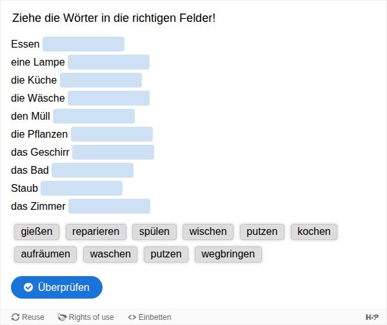Pick the 'wischen' word chip

(208, 232)
